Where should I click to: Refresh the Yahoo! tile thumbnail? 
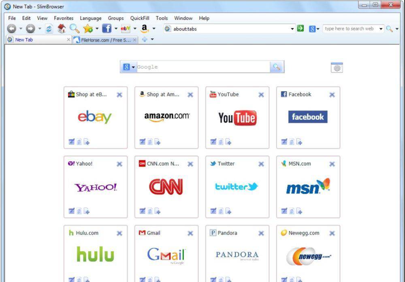tap(79, 211)
